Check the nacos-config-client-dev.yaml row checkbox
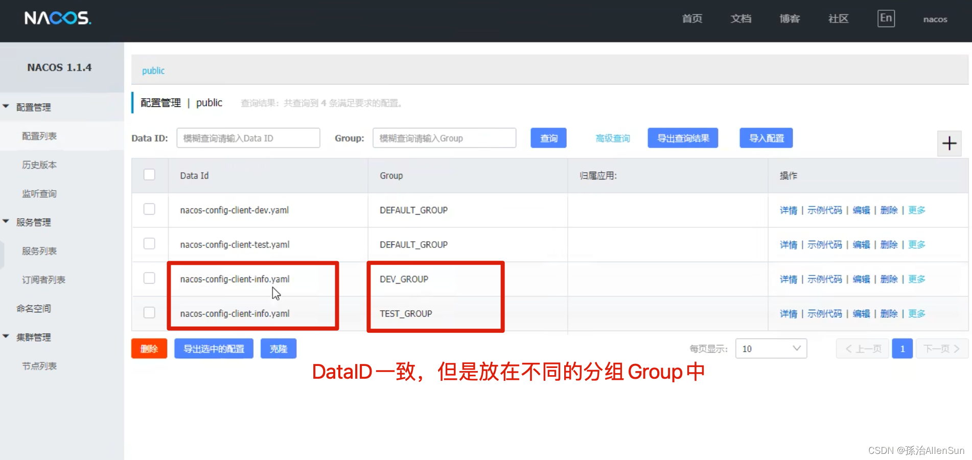The image size is (972, 460). point(149,209)
